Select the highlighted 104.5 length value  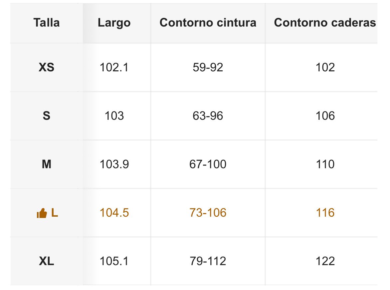114,213
